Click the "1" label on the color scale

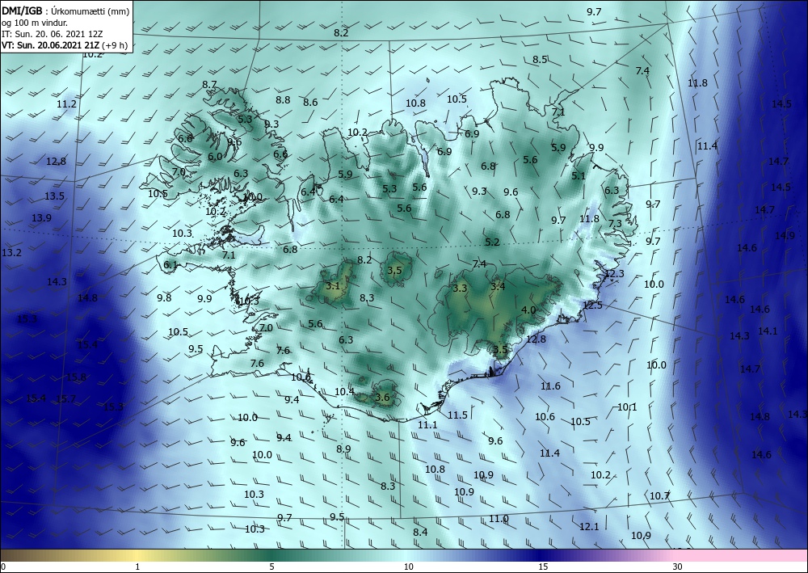tap(137, 567)
